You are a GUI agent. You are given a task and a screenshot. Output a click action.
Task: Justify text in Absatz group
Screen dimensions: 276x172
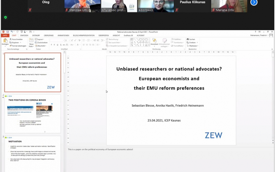pyautogui.click(x=93, y=45)
